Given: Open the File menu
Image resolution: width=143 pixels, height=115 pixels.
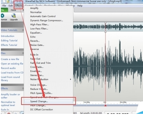Looking at the screenshot, I should (x=4, y=6).
